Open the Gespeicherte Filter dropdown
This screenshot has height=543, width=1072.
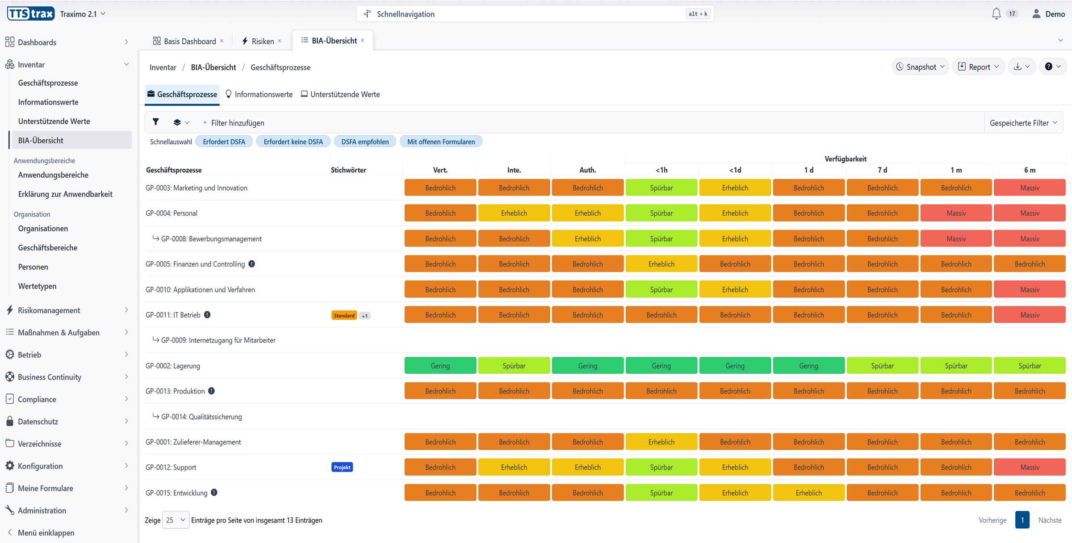click(1023, 123)
